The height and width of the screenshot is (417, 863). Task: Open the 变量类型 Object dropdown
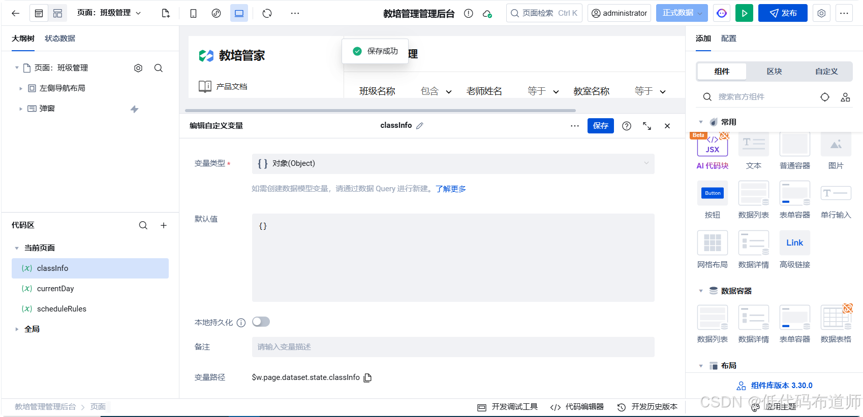click(x=453, y=163)
